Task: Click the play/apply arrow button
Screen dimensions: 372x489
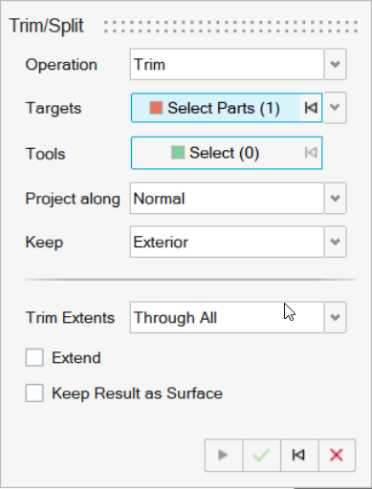Action: point(224,455)
